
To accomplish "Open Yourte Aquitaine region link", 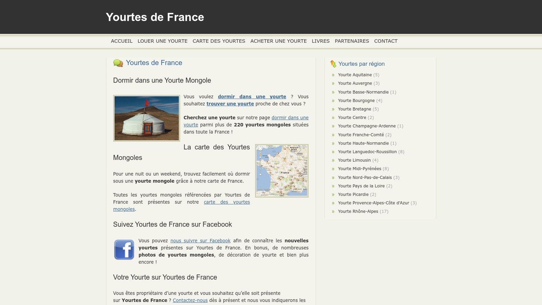I will 355,75.
